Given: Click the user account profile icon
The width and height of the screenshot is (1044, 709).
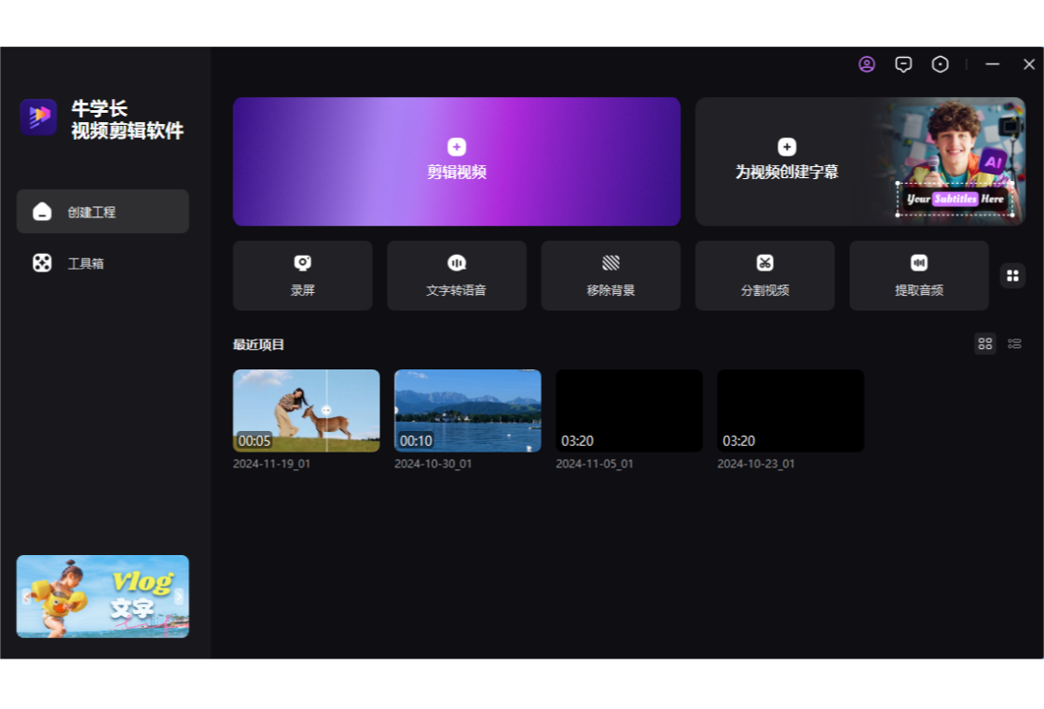Looking at the screenshot, I should (867, 64).
